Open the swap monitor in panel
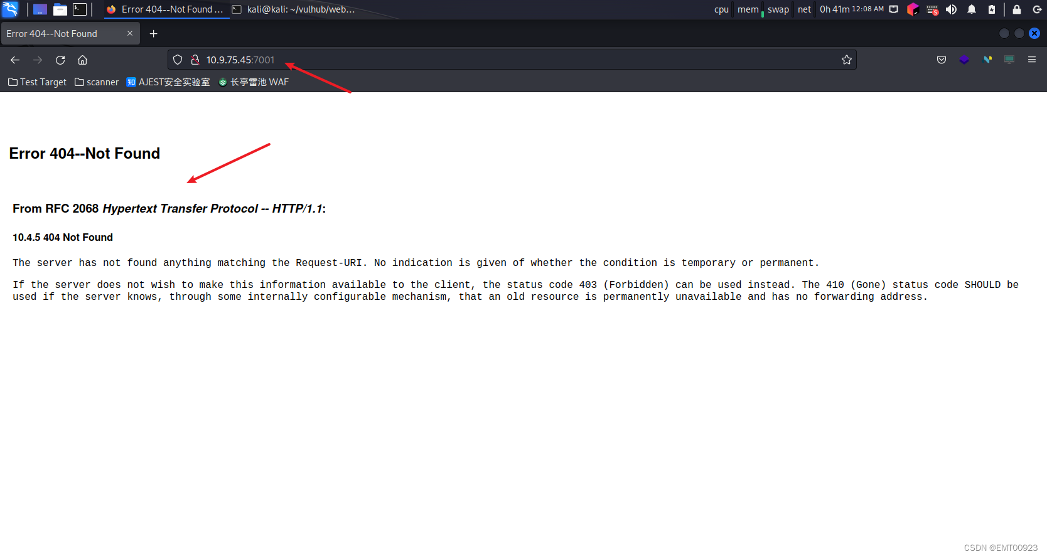The image size is (1047, 557). tap(778, 9)
